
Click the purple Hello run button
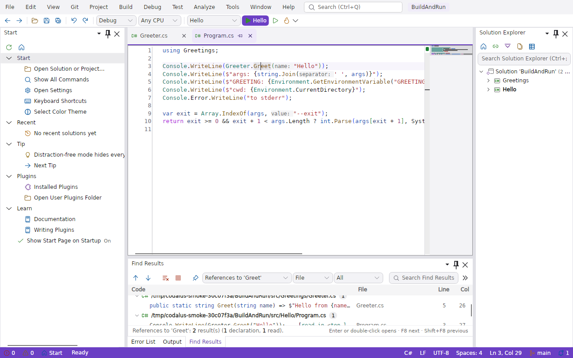click(256, 21)
